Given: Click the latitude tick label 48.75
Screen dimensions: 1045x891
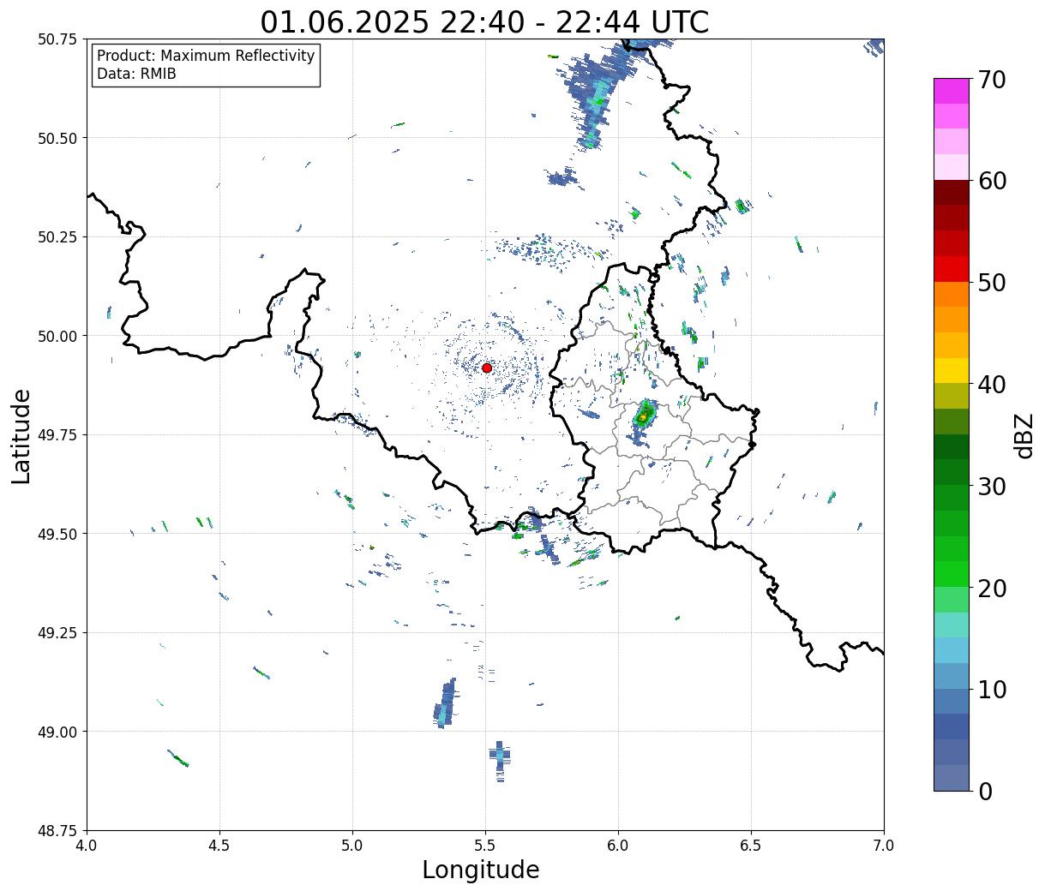Looking at the screenshot, I should click(x=57, y=831).
